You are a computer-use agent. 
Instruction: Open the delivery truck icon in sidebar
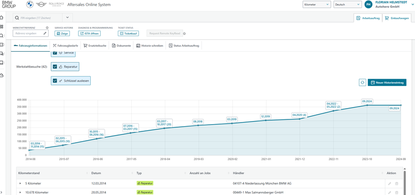pyautogui.click(x=2, y=54)
